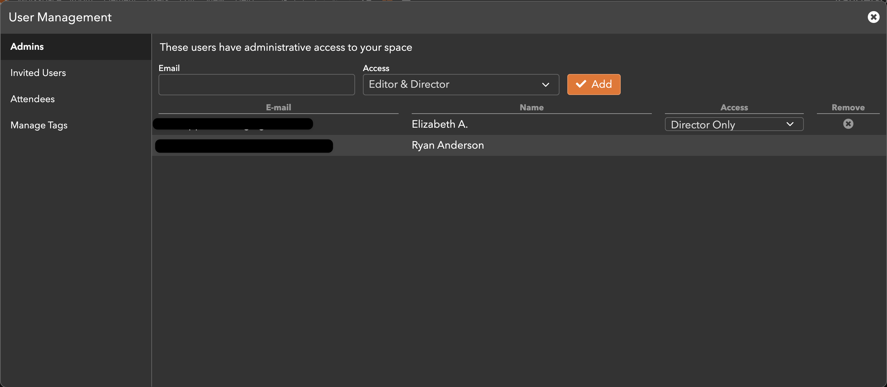The height and width of the screenshot is (387, 887).
Task: Switch to Invited Users section
Action: click(38, 73)
